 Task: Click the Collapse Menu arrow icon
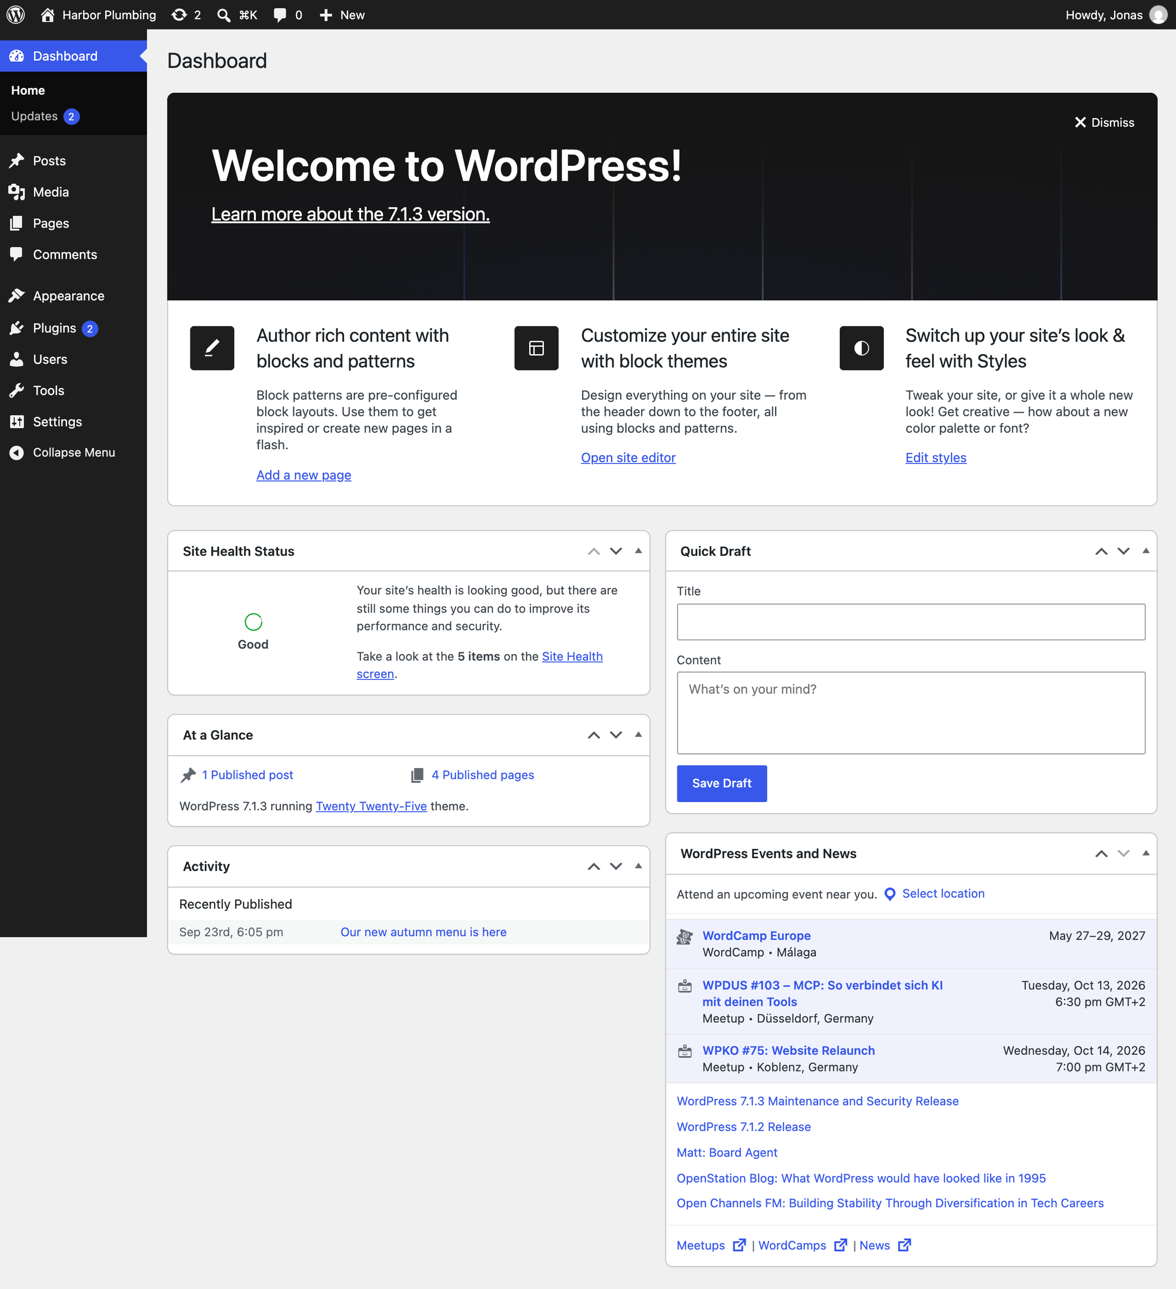coord(16,453)
